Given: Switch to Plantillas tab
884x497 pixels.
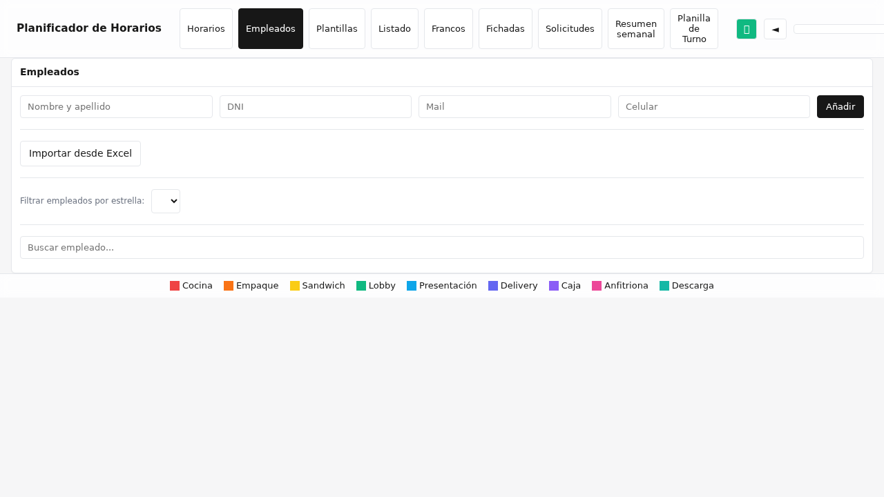Looking at the screenshot, I should pos(337,29).
